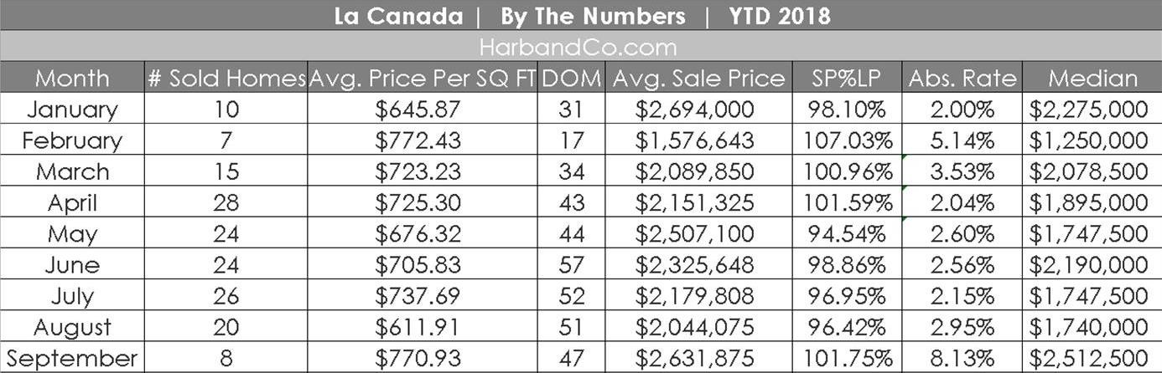This screenshot has height=373, width=1162.
Task: Click the Abs. Rate column header
Action: coord(962,78)
